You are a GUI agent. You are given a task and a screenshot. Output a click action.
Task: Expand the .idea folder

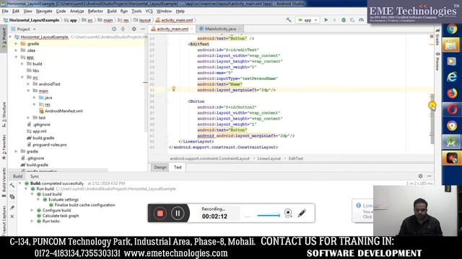[x=16, y=50]
